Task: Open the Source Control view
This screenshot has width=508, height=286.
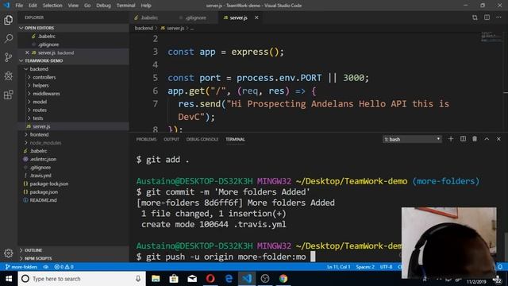Action: click(9, 57)
